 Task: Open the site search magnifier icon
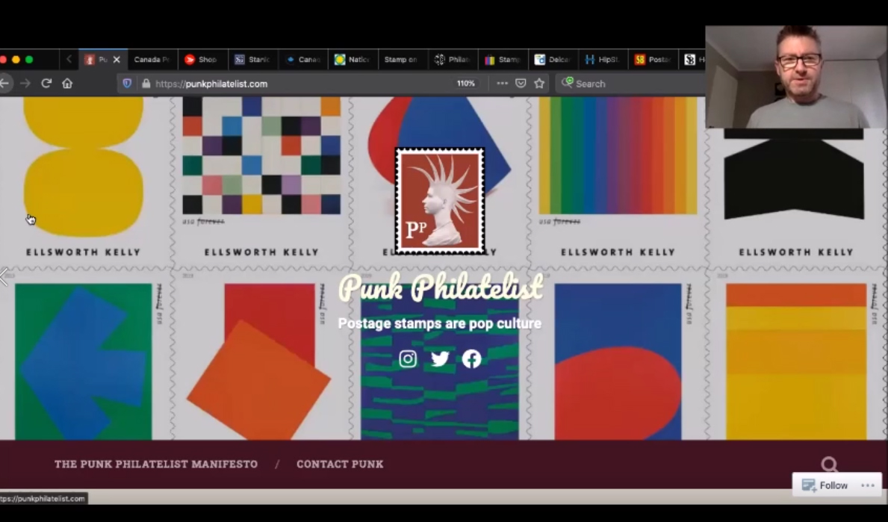(830, 464)
